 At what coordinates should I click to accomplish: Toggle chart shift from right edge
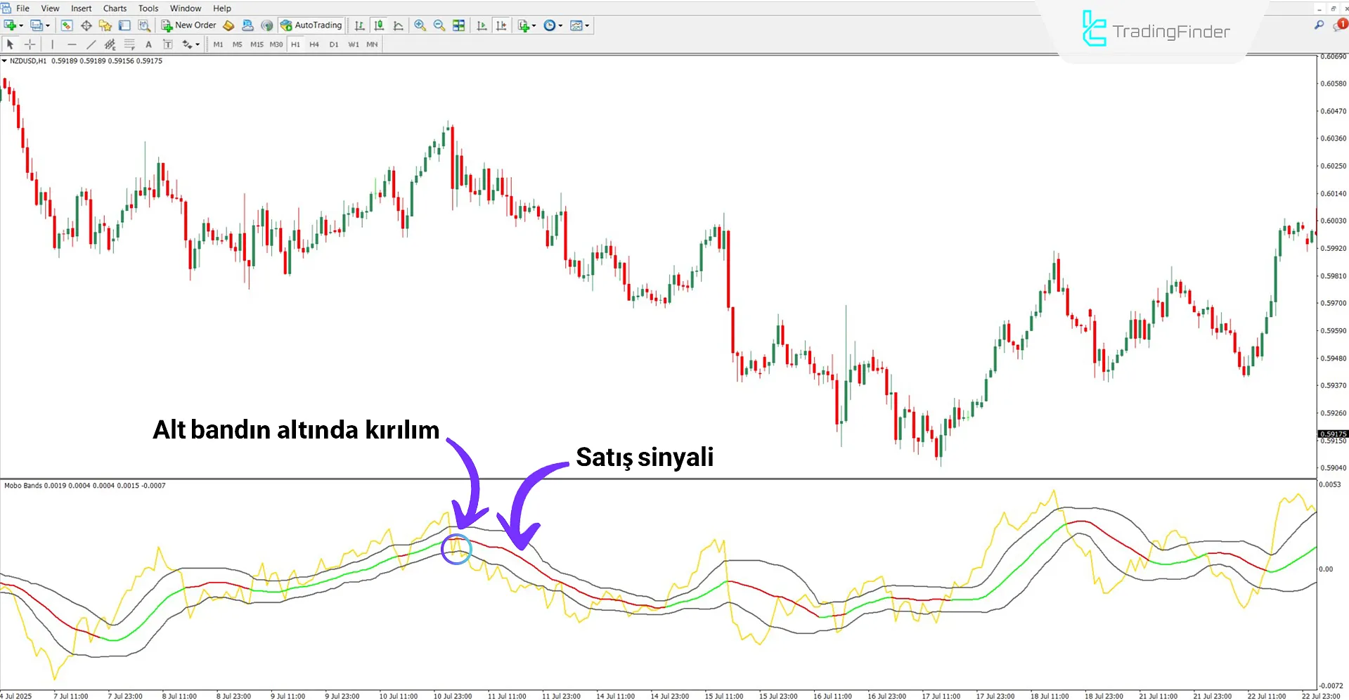coord(501,25)
